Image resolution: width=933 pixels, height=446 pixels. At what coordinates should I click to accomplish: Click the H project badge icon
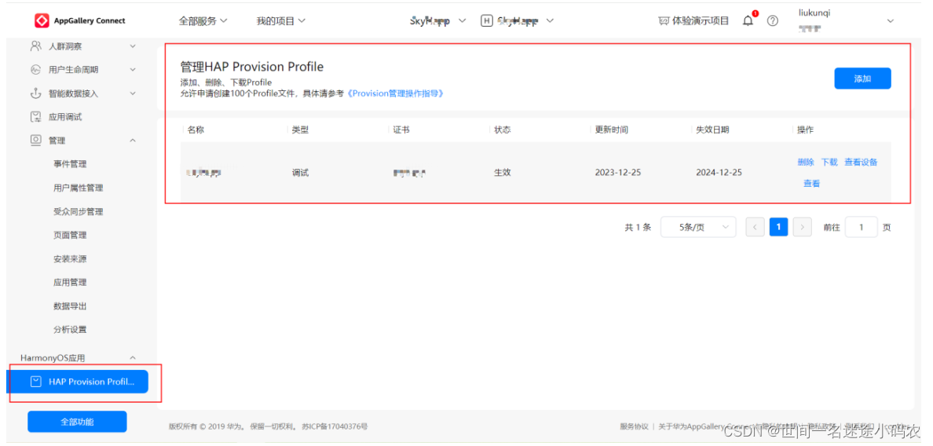487,21
